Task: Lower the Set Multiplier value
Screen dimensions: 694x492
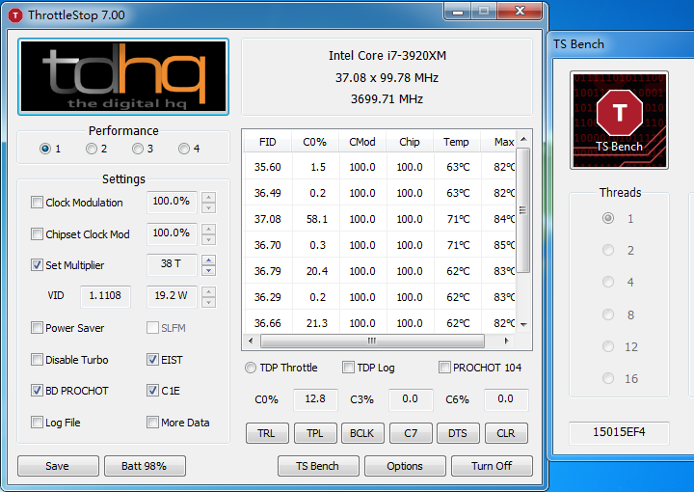Action: click(208, 270)
